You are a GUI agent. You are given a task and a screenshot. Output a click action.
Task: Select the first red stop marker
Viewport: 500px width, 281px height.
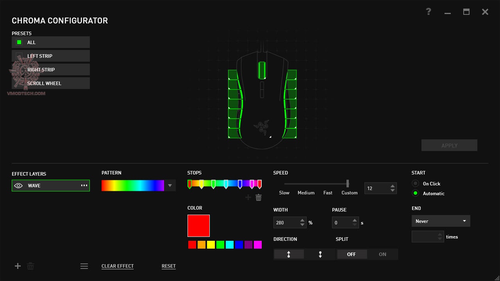click(190, 184)
